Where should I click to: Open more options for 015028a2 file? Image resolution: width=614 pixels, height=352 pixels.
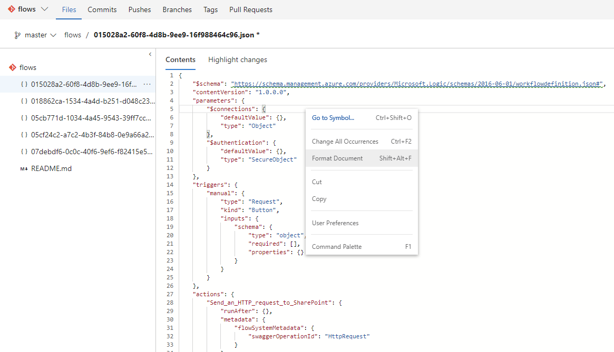(x=147, y=84)
